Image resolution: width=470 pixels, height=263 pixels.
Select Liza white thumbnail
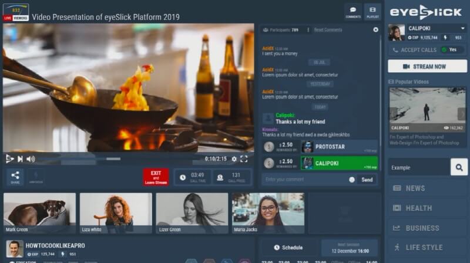116,213
